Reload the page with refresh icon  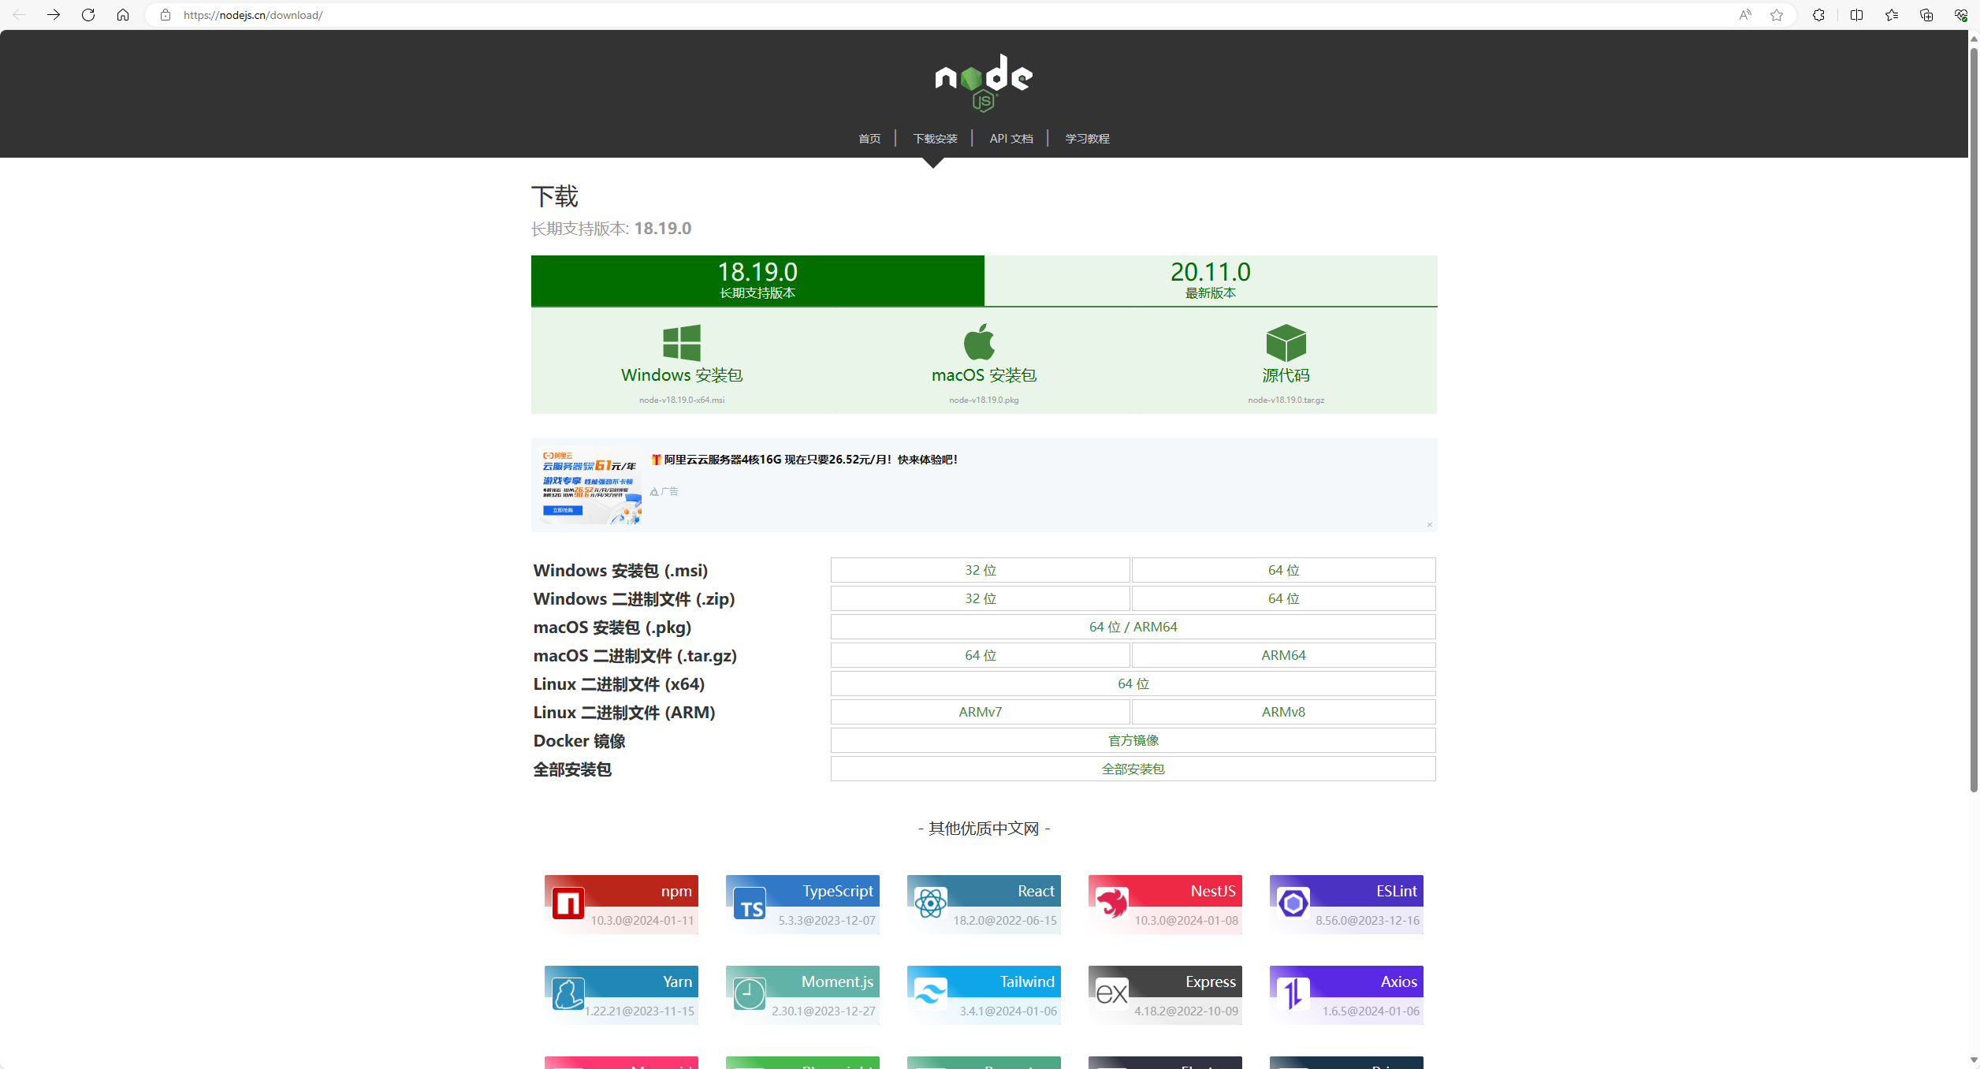point(88,15)
